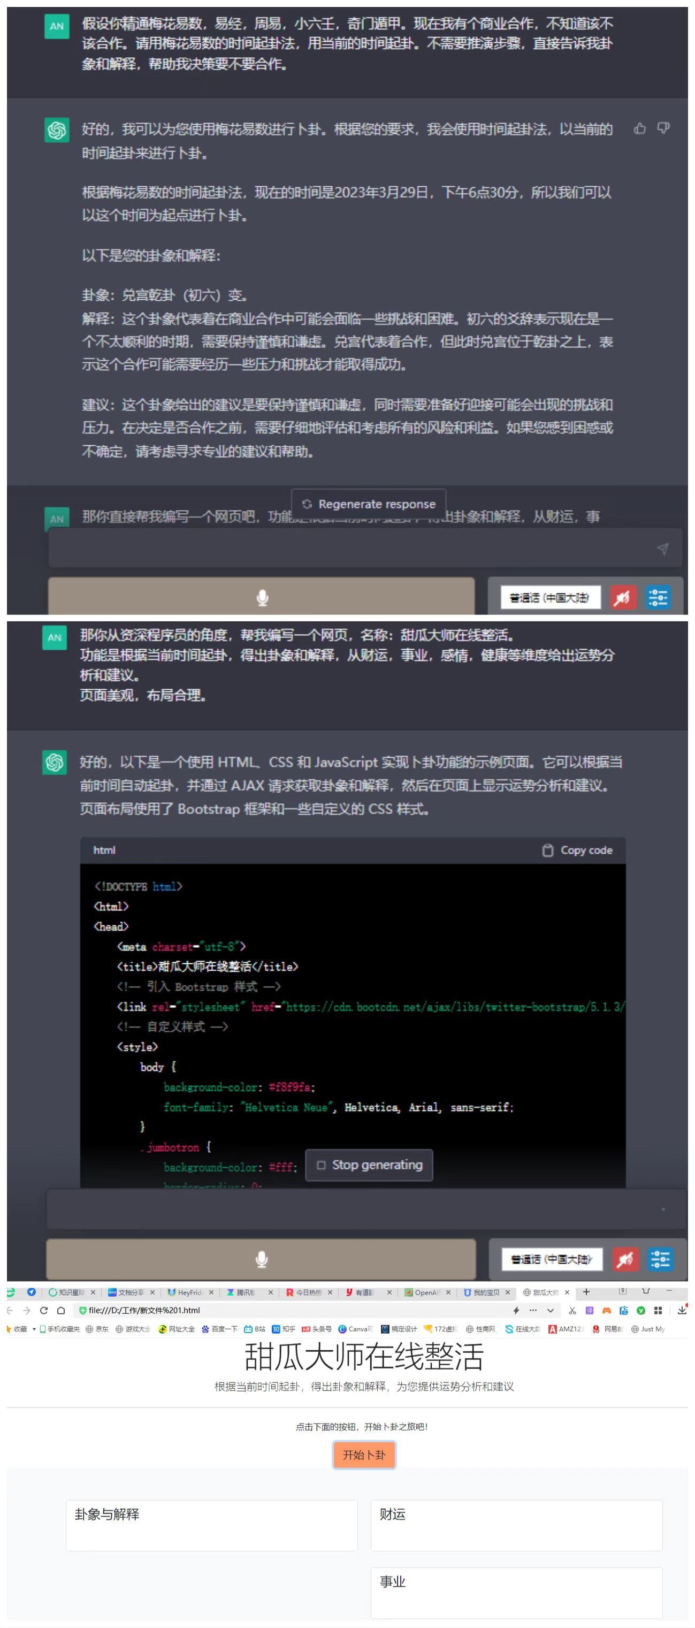This screenshot has height=1628, width=695.
Task: Click the send arrow in the first chat box
Action: pos(662,549)
